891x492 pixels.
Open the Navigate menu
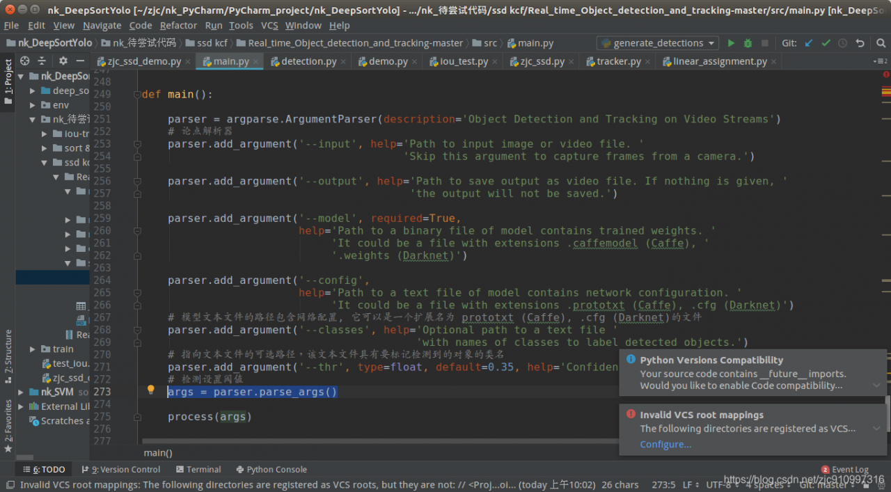coord(102,26)
